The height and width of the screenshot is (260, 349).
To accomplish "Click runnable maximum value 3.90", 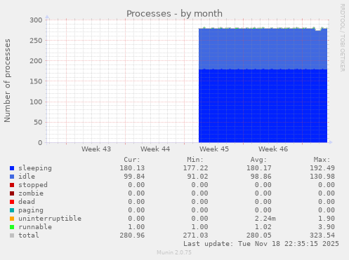I will tap(327, 227).
